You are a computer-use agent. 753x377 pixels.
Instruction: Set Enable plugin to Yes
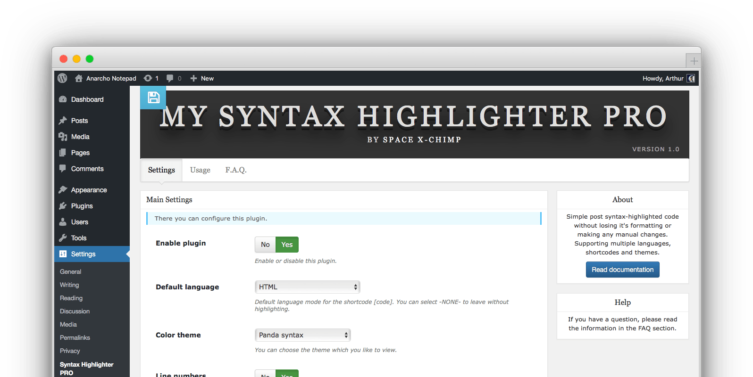(287, 245)
